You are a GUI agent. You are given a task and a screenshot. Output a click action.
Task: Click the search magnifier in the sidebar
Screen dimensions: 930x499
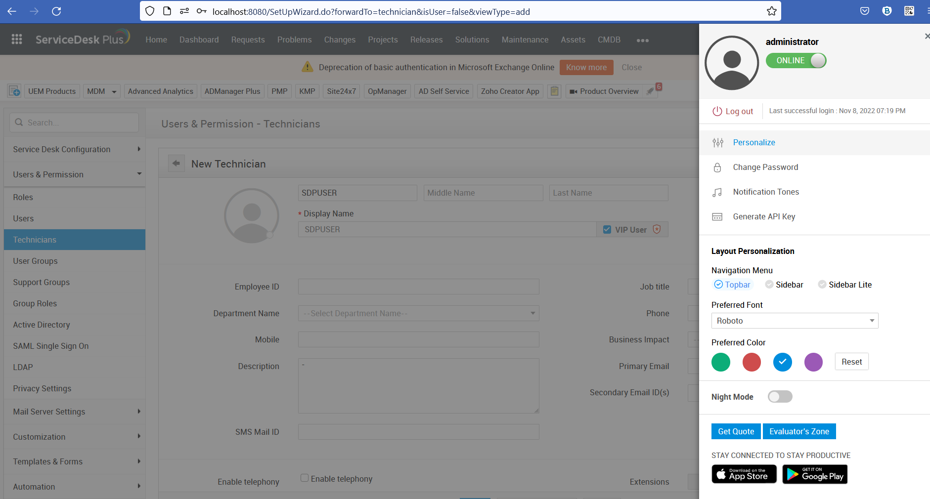tap(19, 122)
